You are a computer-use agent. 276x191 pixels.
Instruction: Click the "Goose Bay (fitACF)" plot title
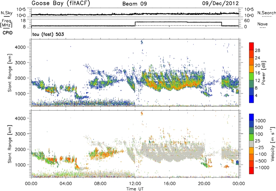61,3
